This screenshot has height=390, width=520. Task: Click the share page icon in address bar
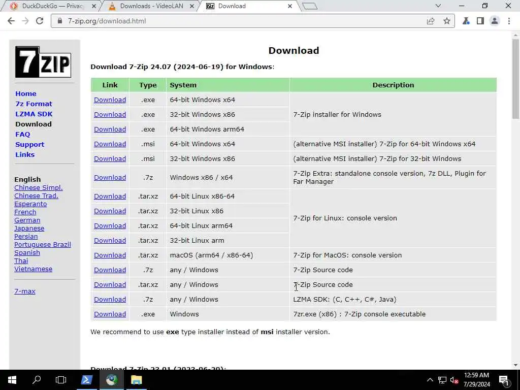431,21
